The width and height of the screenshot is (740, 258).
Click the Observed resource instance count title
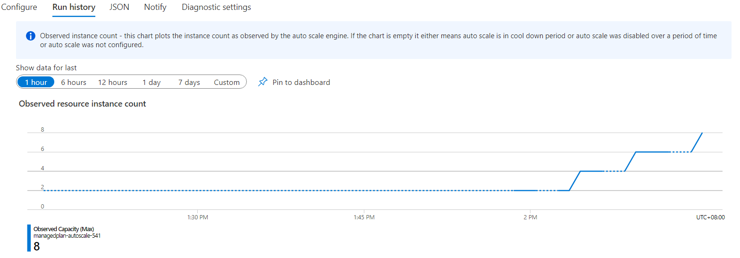(83, 104)
